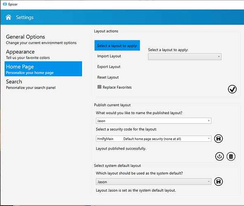Open the HmPgMain security code dropdown
The width and height of the screenshot is (244, 206).
click(x=153, y=138)
